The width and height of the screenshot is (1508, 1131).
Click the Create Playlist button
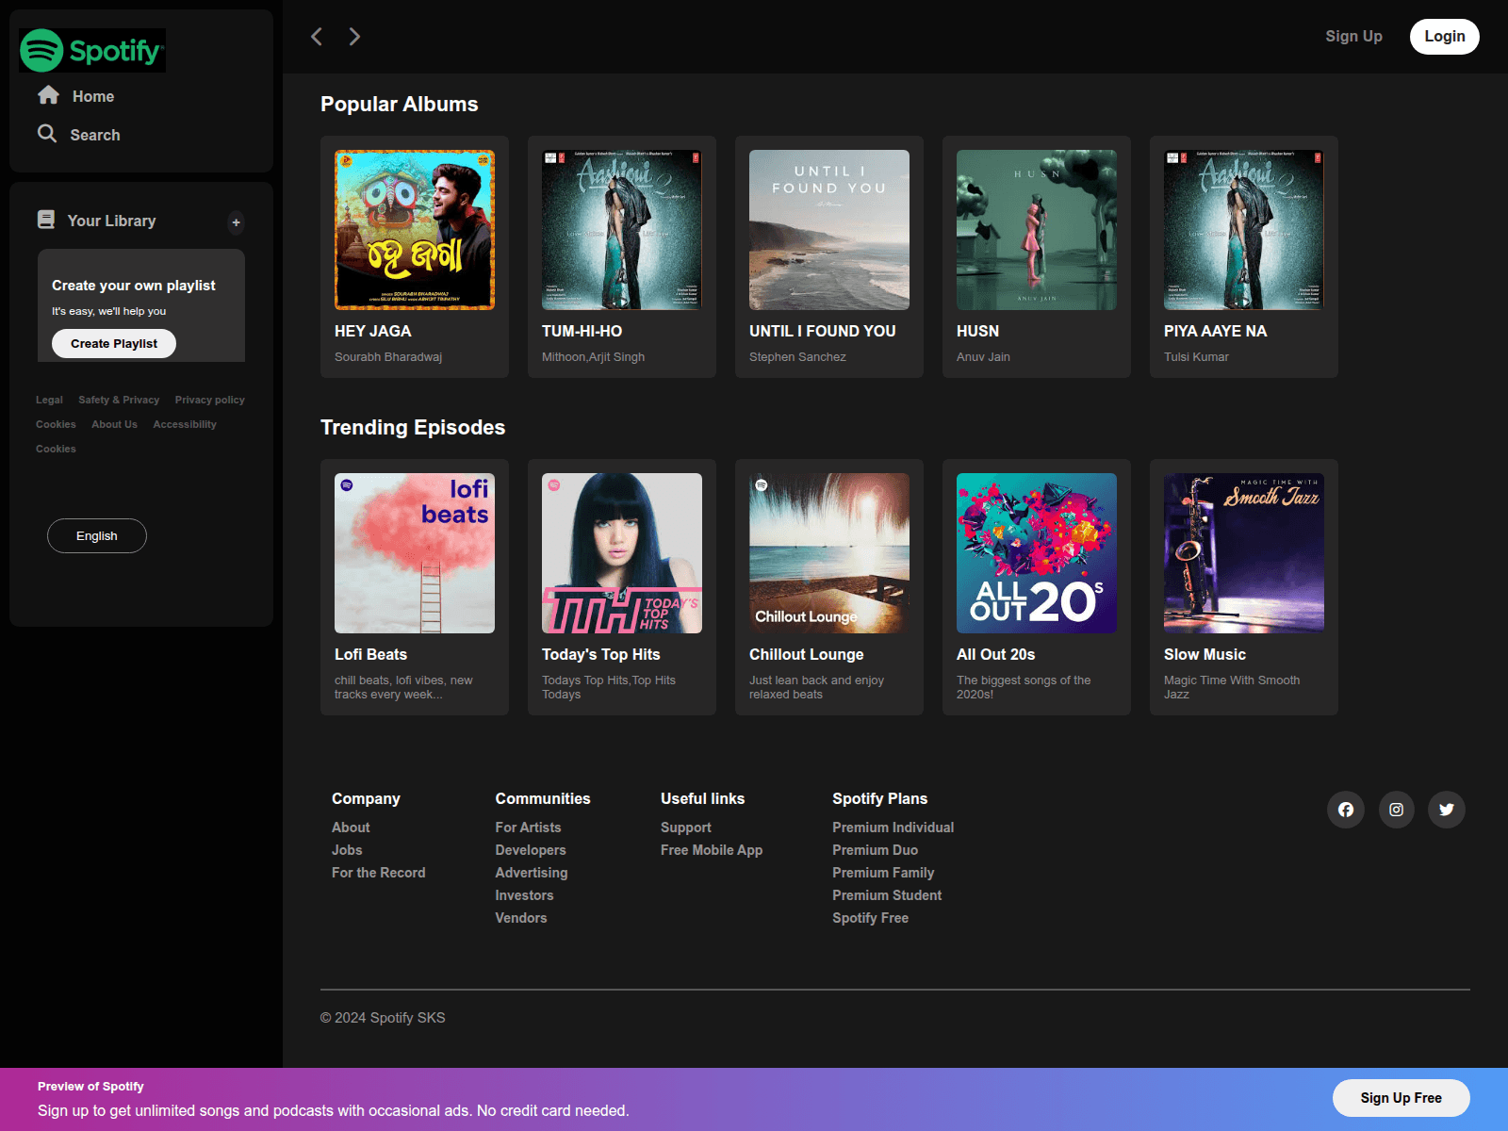coord(114,343)
